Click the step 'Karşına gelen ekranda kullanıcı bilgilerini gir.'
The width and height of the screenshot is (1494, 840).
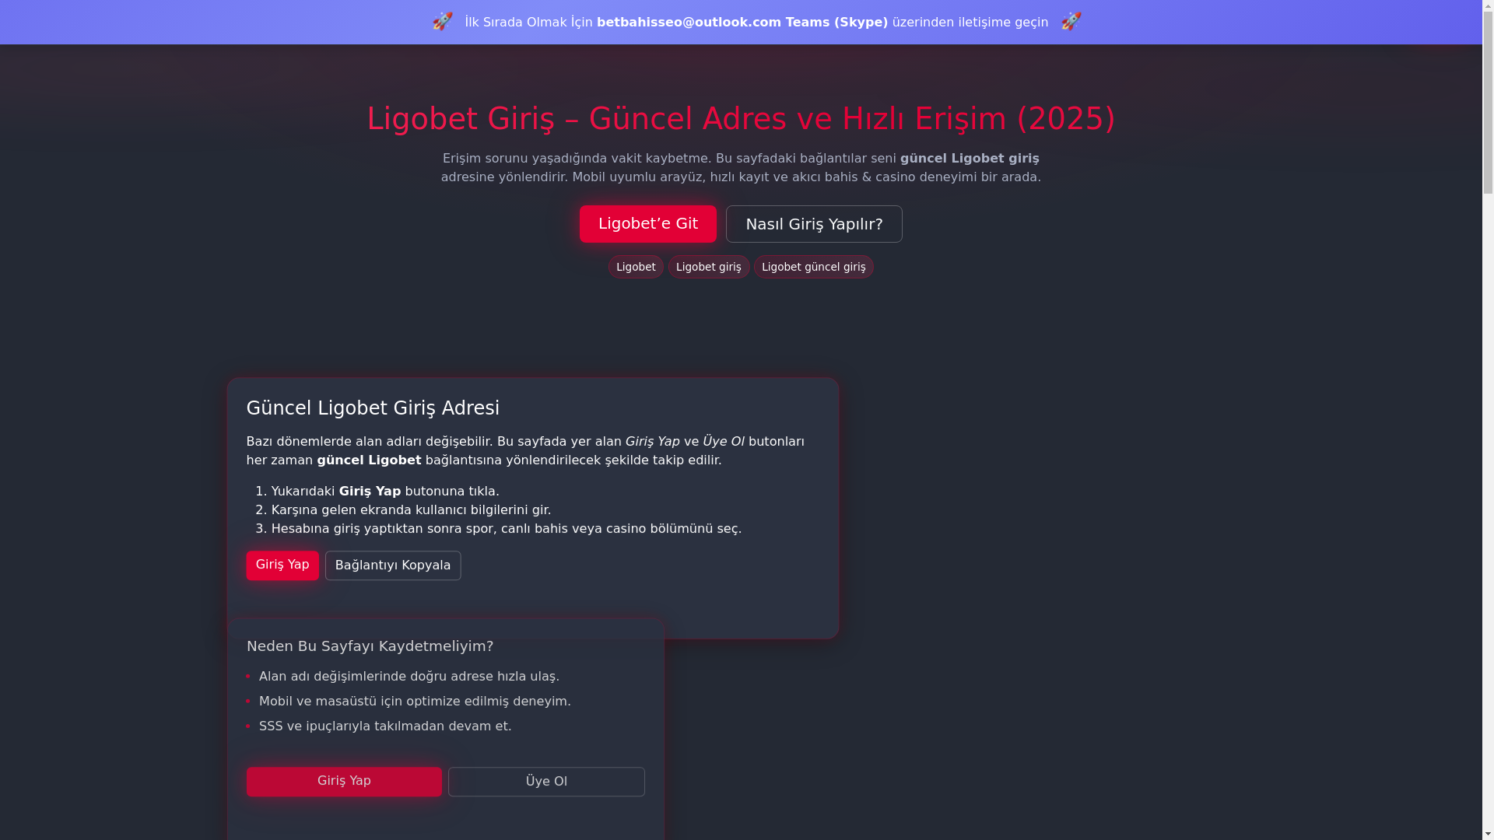coord(411,510)
